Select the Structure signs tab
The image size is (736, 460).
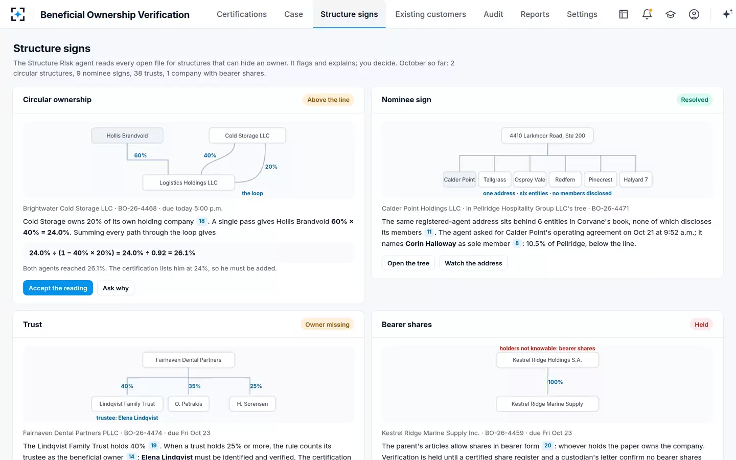point(349,14)
